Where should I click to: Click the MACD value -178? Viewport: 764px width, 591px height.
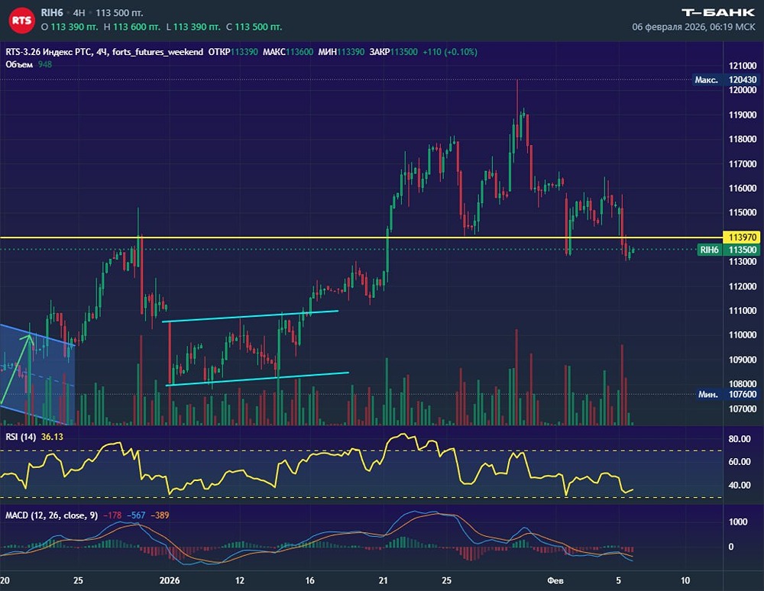click(x=112, y=515)
